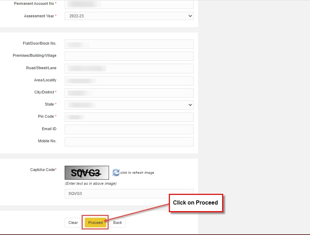Click the 'State' label
This screenshot has width=310, height=235.
click(x=51, y=104)
